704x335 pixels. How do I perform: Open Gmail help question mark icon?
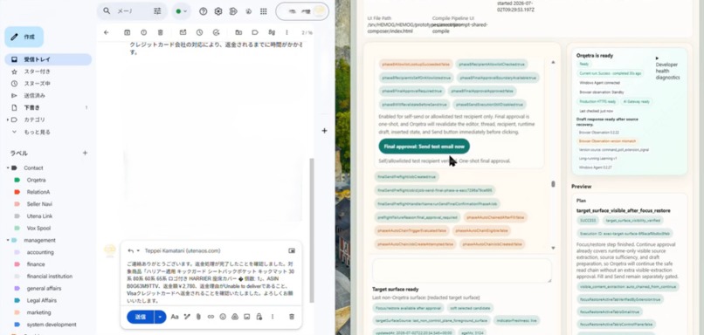(x=204, y=11)
